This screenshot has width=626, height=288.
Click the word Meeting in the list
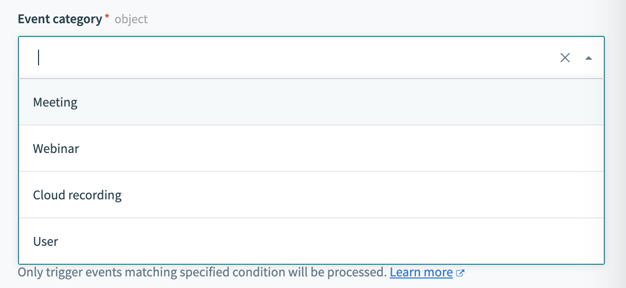click(x=55, y=102)
